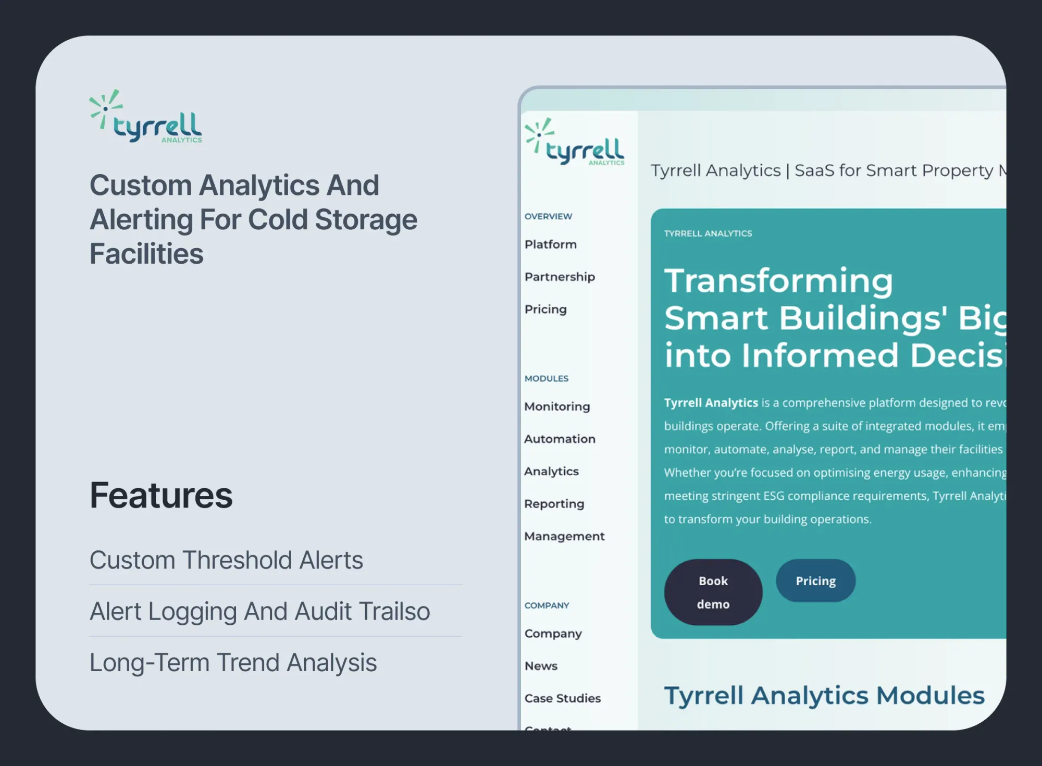The image size is (1042, 766).
Task: Open the Analytics module page
Action: 551,471
